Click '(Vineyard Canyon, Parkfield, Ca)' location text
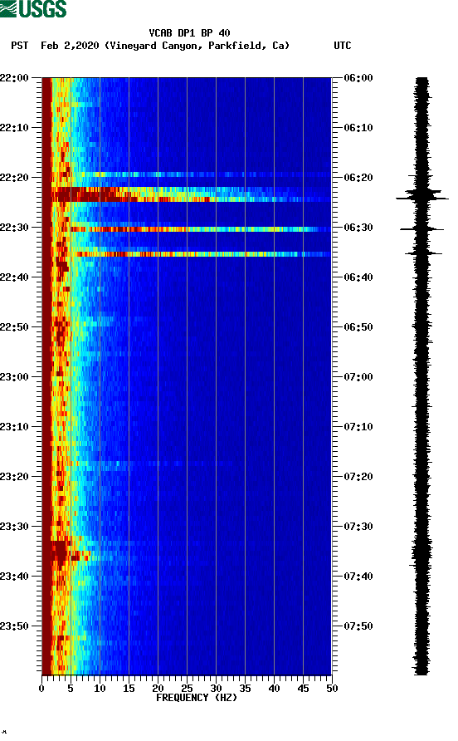458x741 pixels. click(x=197, y=46)
